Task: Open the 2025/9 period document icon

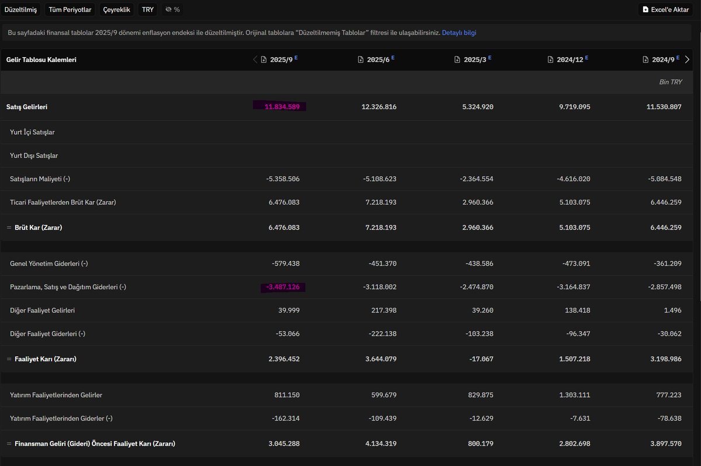Action: point(264,60)
